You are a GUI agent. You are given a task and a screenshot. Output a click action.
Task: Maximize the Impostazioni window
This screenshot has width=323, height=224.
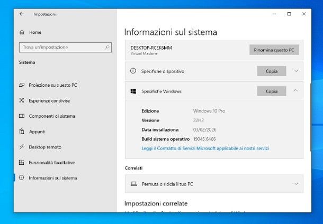289,14
